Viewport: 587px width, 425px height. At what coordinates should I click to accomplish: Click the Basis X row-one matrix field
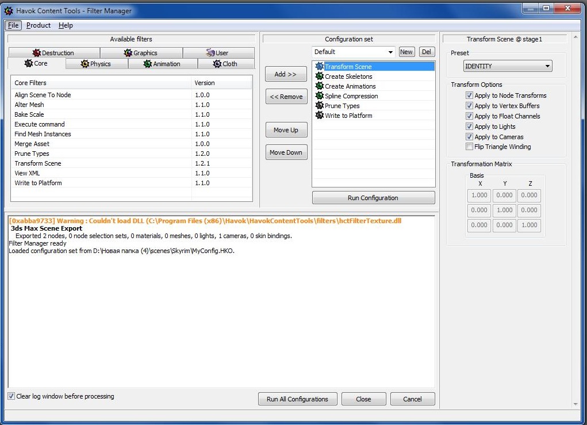pos(479,195)
